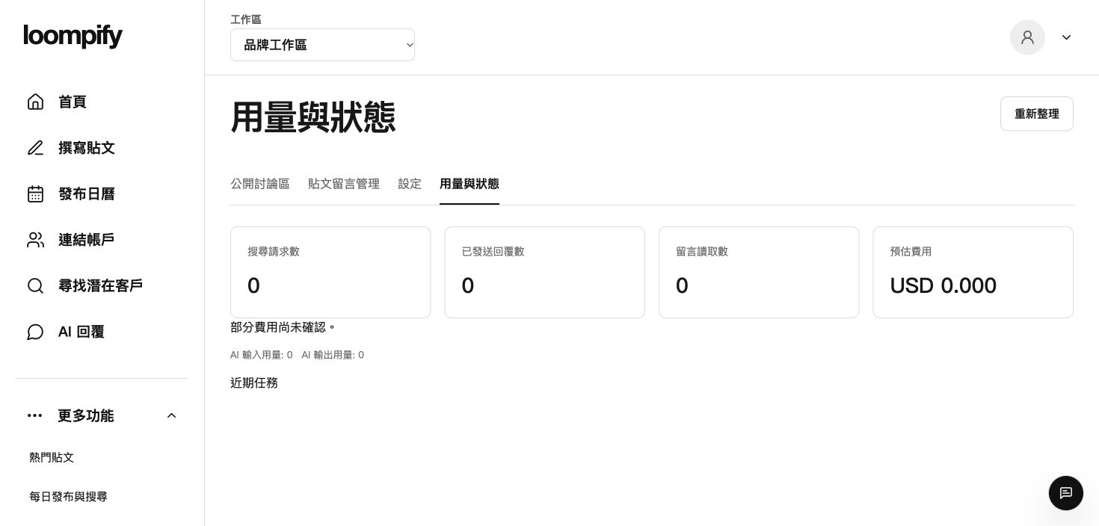Click the three-dots icon beside 更多功能
The image size is (1099, 526).
click(x=35, y=415)
